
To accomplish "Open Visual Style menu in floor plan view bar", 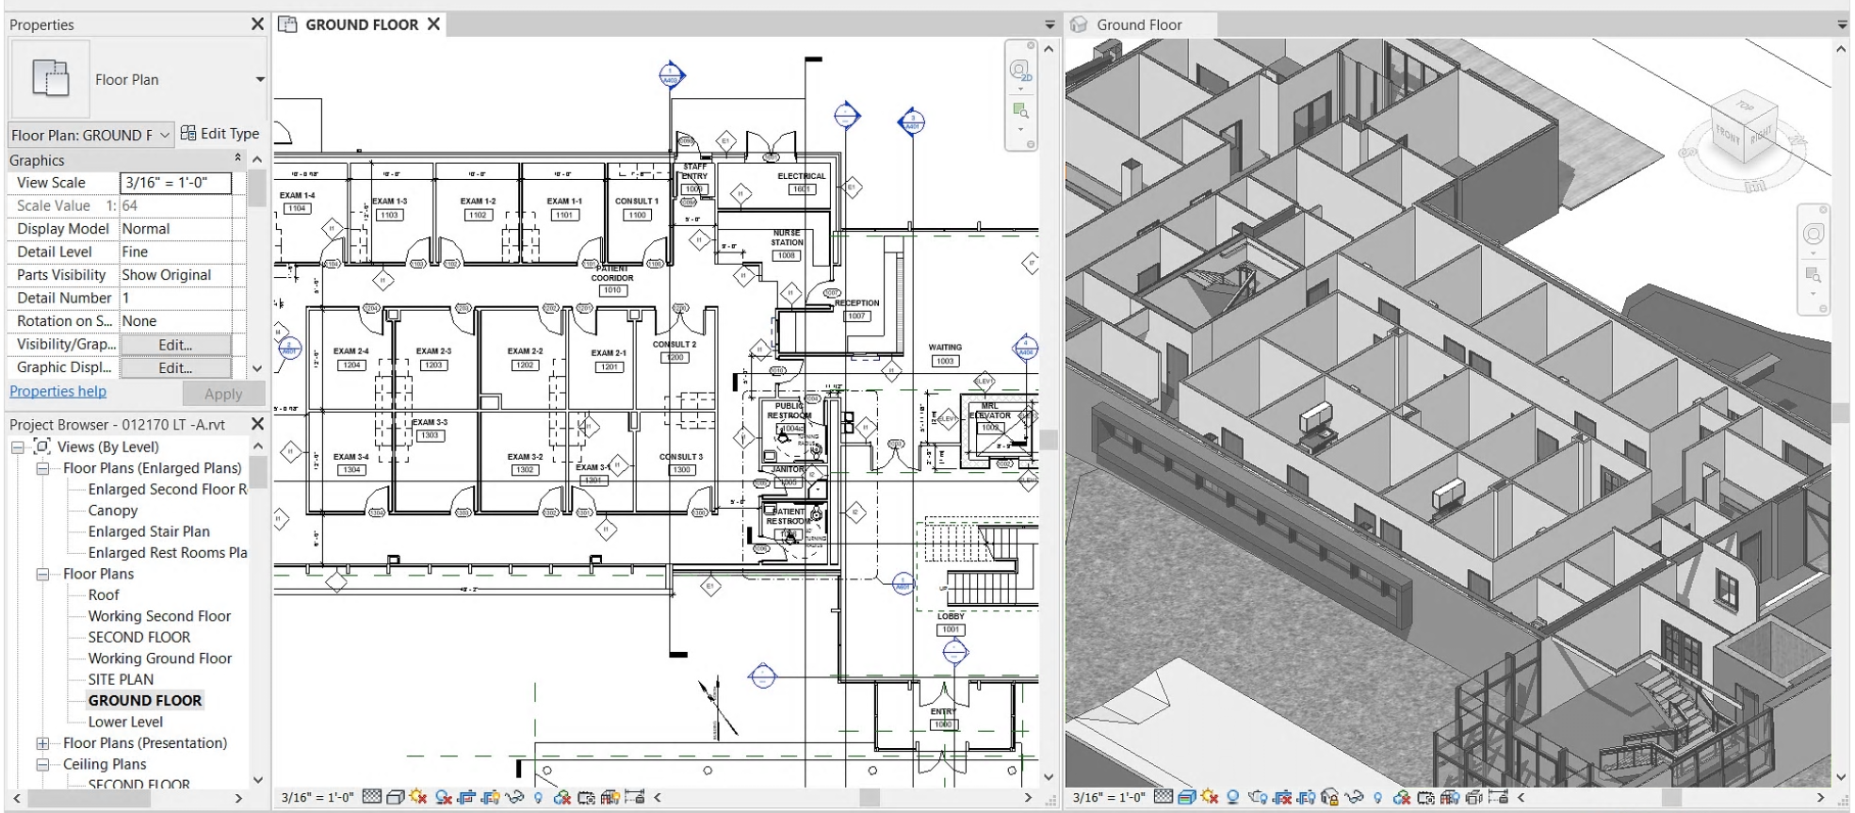I will (396, 797).
